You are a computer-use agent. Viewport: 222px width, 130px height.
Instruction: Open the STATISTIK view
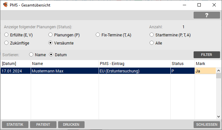point(15,125)
